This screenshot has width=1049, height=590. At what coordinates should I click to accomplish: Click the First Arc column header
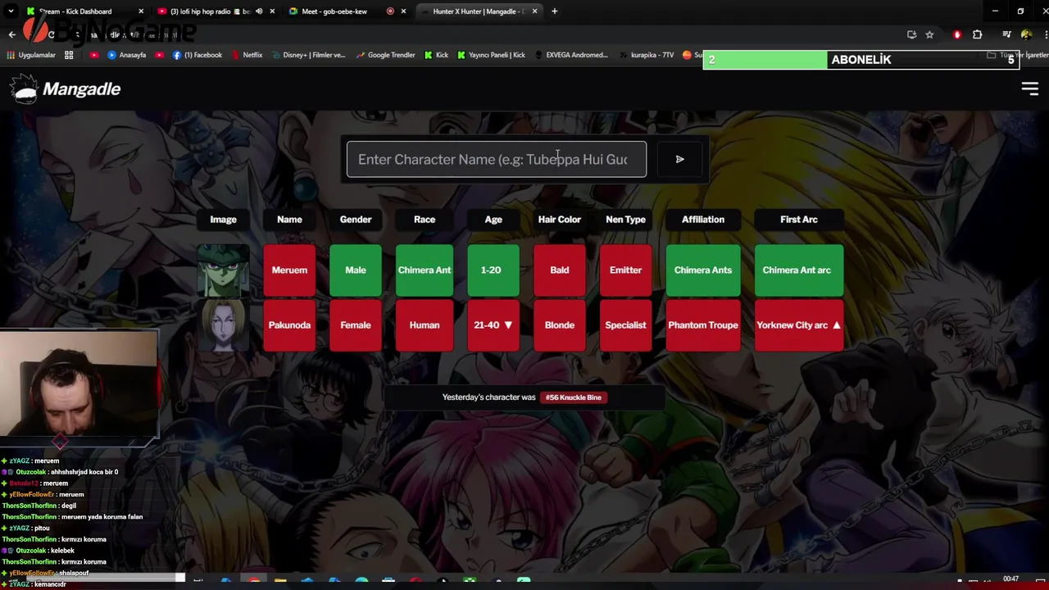pos(799,220)
